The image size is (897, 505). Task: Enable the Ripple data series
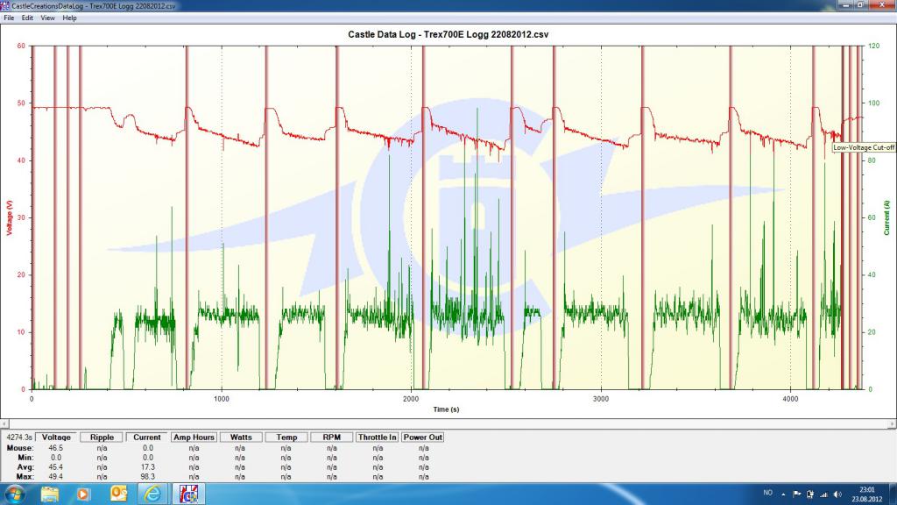[x=102, y=437]
